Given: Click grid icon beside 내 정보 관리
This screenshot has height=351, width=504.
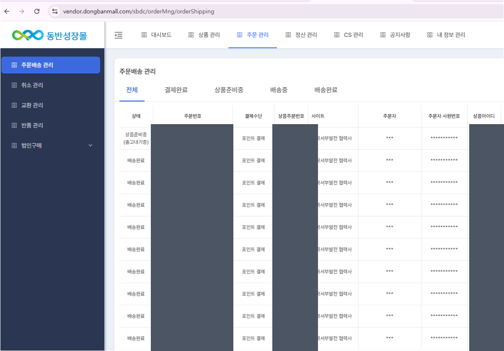Looking at the screenshot, I should (430, 35).
